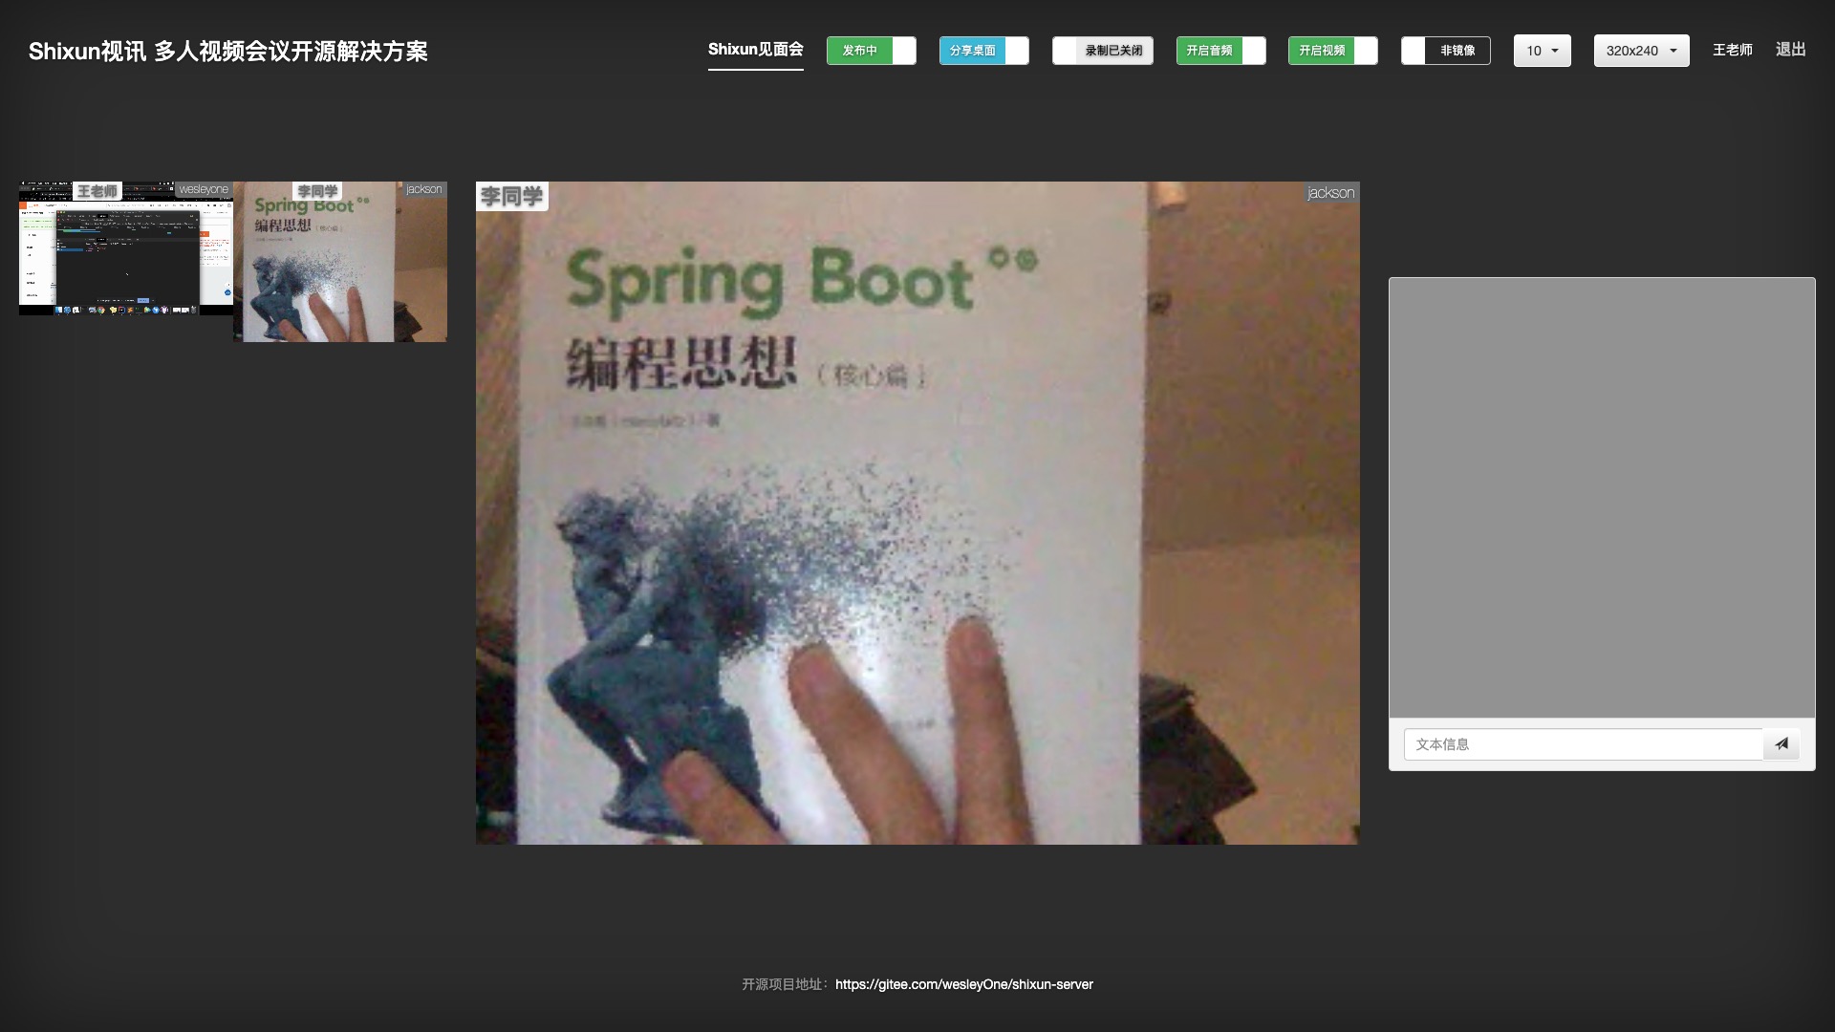Open the gitee shixun-server project link

point(963,984)
